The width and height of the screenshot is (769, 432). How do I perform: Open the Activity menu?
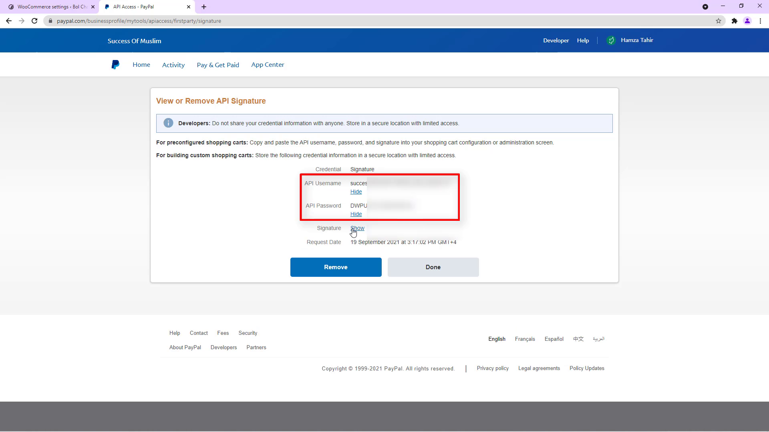coord(173,65)
